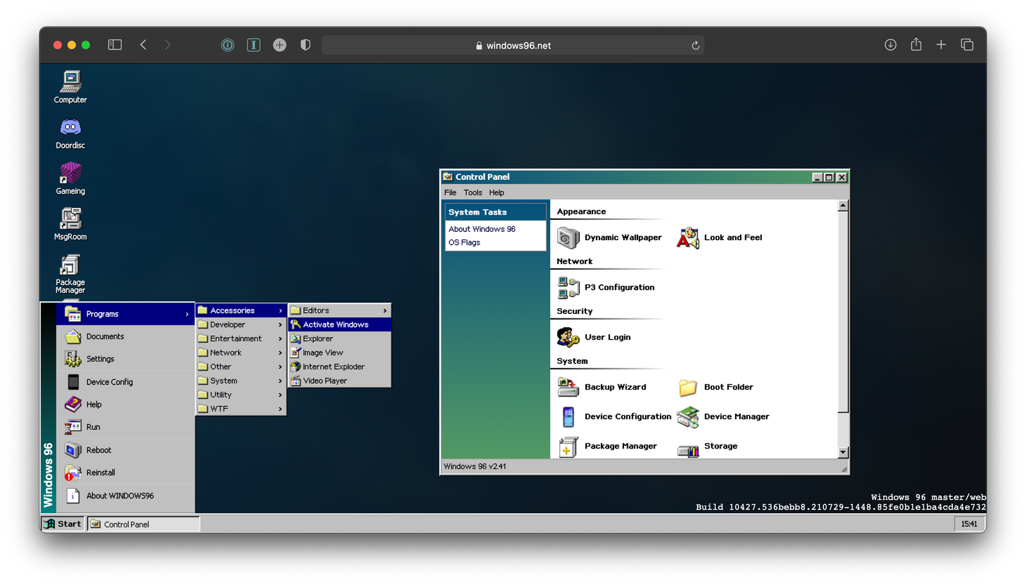Open the Help menu in Control Panel
The width and height of the screenshot is (1026, 585).
tap(496, 193)
